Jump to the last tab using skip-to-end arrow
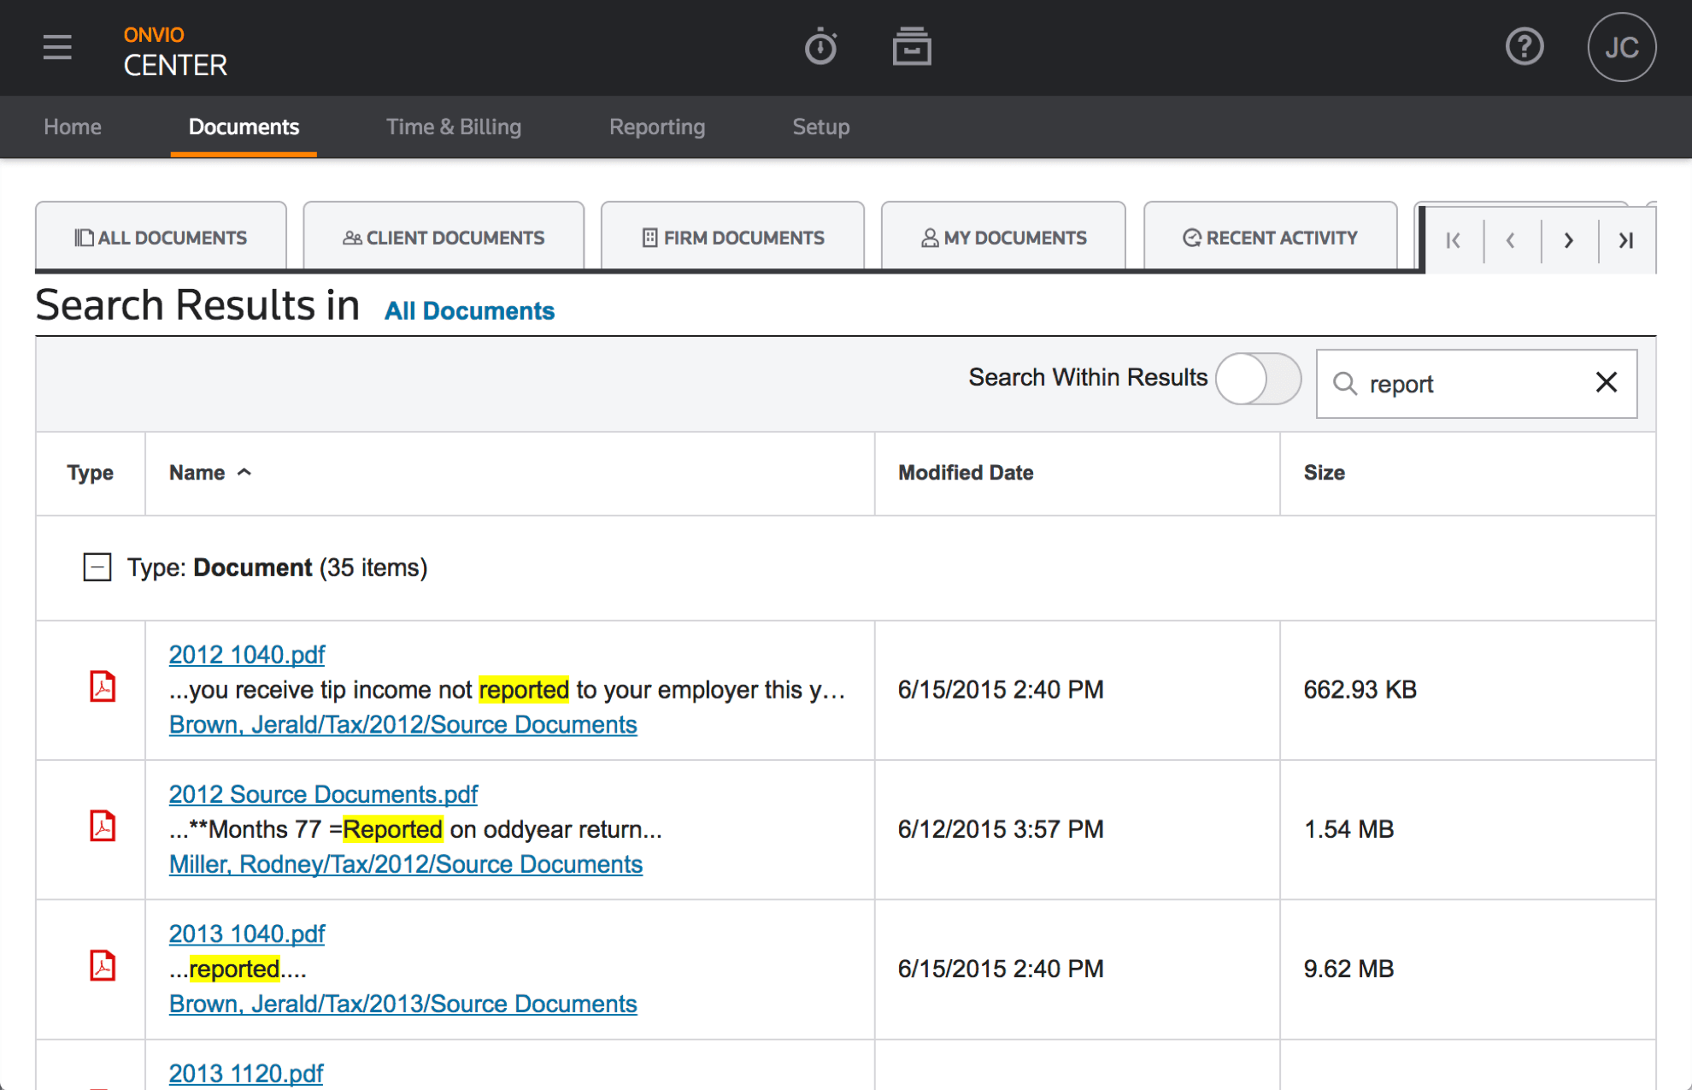Image resolution: width=1692 pixels, height=1090 pixels. (1626, 240)
